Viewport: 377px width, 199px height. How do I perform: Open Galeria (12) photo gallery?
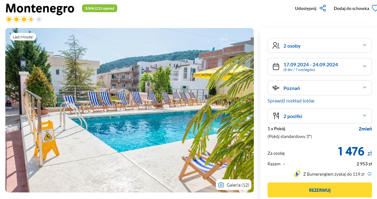click(x=234, y=185)
